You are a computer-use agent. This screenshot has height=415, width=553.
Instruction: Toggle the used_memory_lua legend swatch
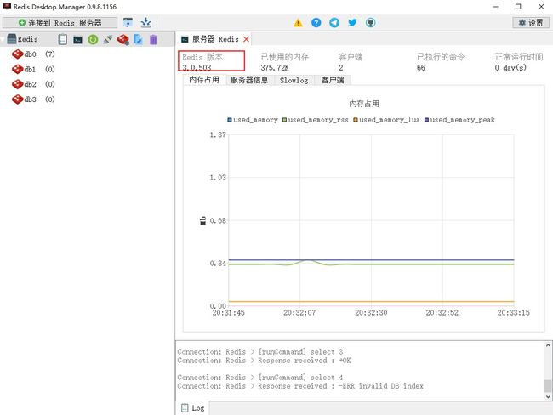tap(356, 120)
